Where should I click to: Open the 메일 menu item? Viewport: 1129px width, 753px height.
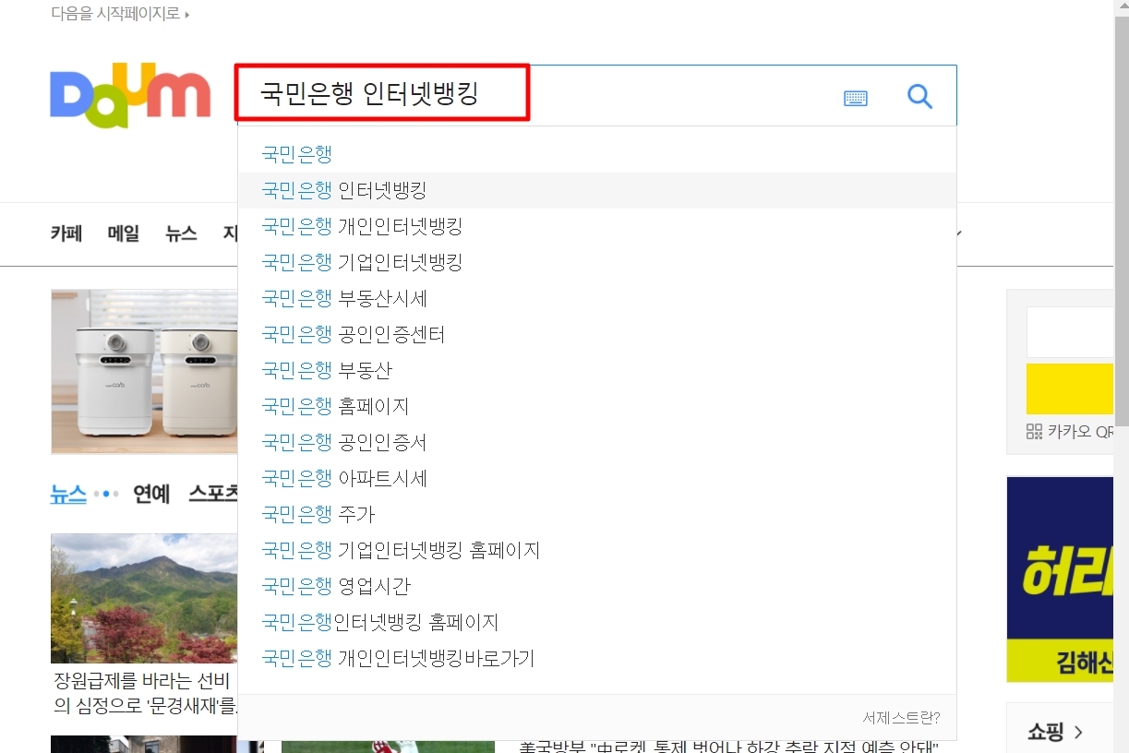pyautogui.click(x=124, y=233)
